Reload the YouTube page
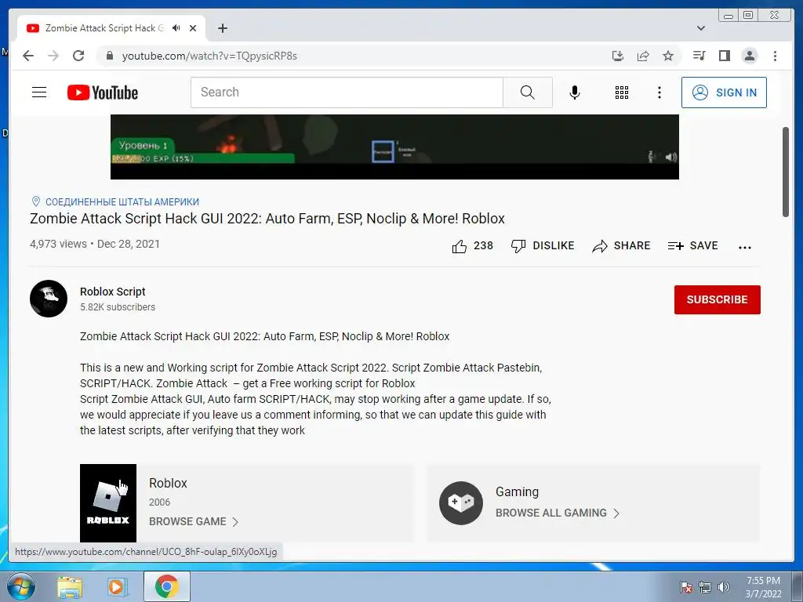 tap(78, 56)
